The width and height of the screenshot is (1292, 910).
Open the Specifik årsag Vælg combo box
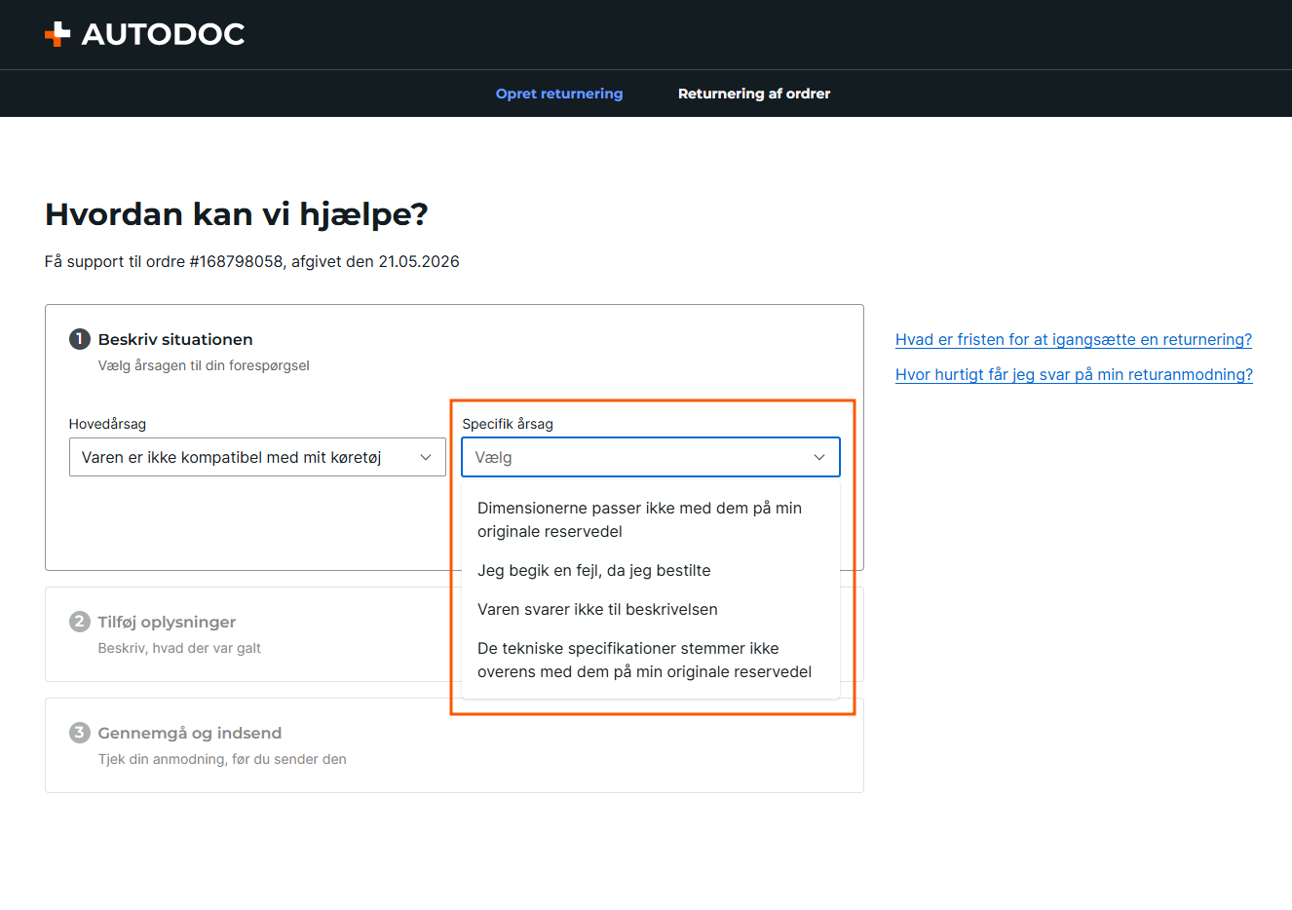point(650,457)
